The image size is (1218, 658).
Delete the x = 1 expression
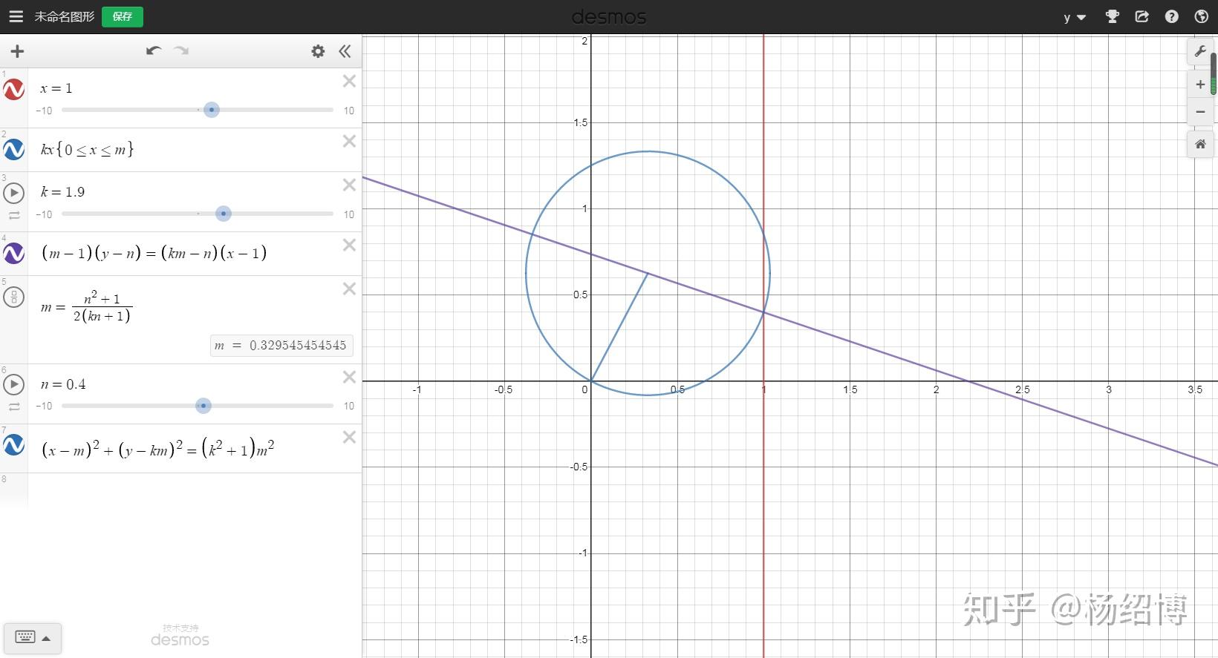coord(349,82)
